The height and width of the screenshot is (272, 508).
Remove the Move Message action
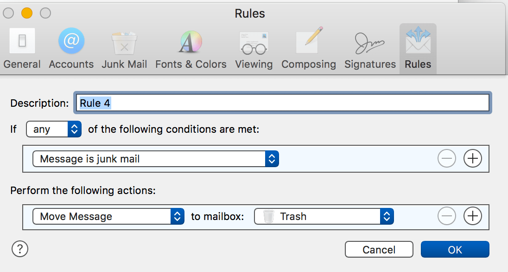coord(446,216)
